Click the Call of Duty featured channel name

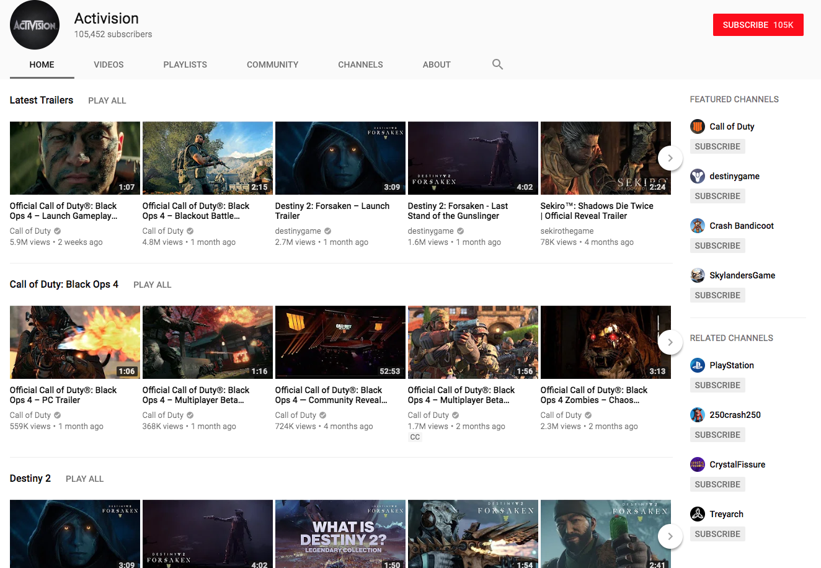pyautogui.click(x=732, y=126)
